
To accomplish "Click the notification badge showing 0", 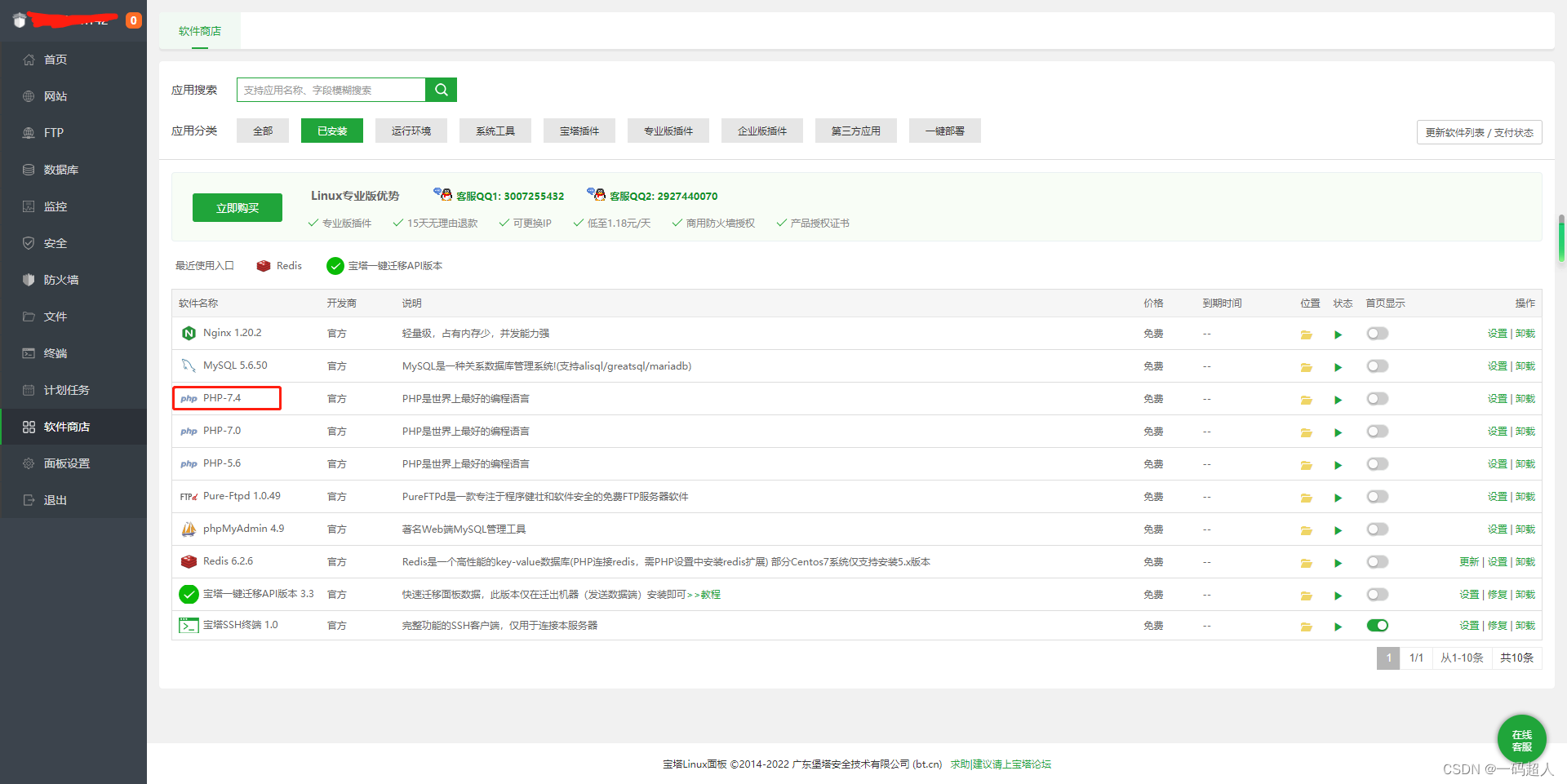I will click(134, 20).
